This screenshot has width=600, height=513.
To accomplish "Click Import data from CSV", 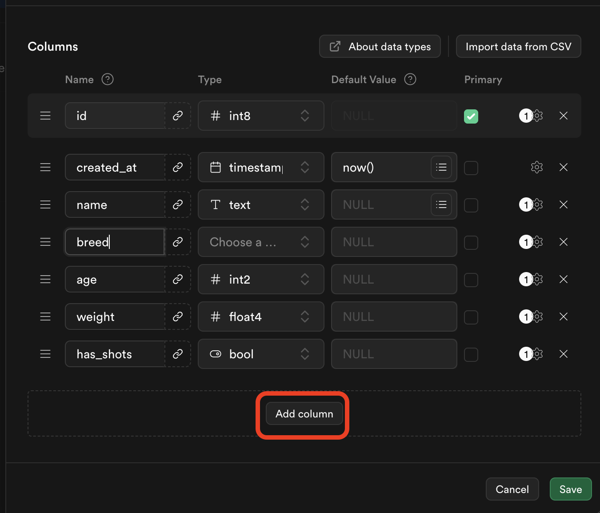I will pyautogui.click(x=518, y=46).
